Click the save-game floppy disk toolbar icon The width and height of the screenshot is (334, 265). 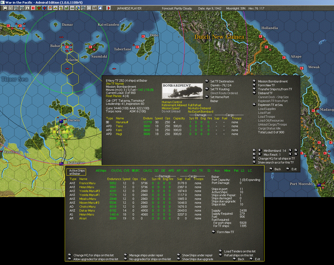pos(5,8)
